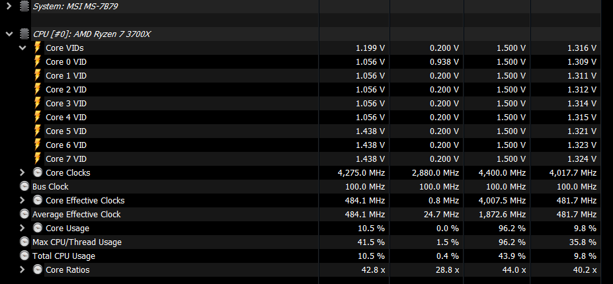
Task: Click the gauge icon next to Total CPU Usage
Action: [x=24, y=256]
